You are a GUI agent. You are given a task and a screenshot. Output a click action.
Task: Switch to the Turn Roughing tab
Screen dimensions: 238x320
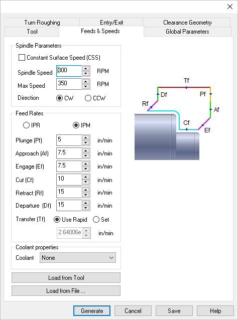[x=42, y=22]
